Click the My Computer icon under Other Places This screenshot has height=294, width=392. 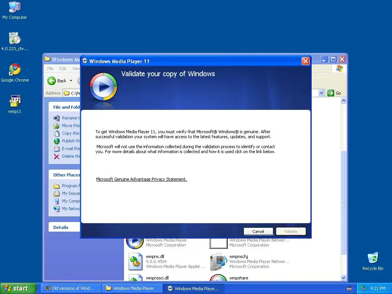[x=57, y=201]
